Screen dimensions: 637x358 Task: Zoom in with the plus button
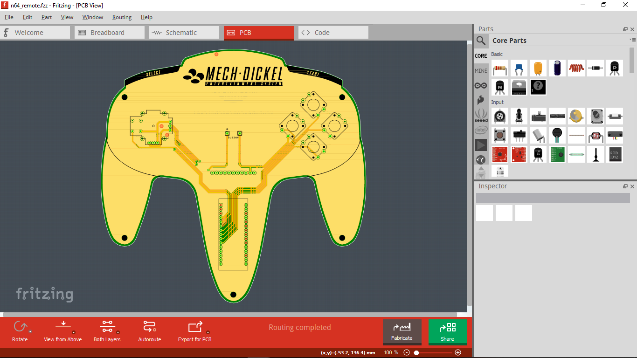458,353
